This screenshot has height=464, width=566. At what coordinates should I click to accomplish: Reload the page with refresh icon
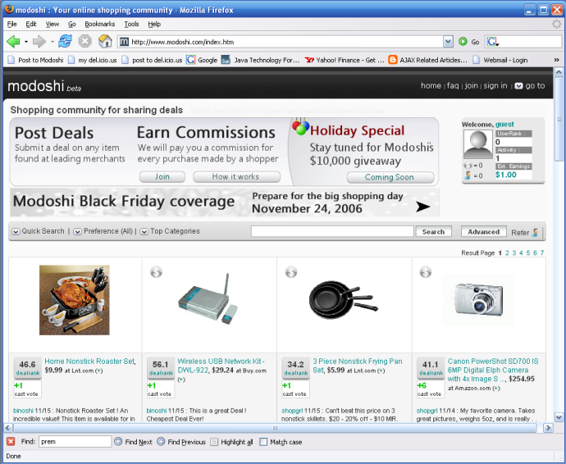pos(65,42)
